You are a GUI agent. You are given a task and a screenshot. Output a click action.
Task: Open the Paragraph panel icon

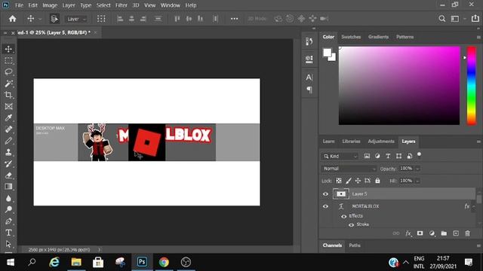309,90
